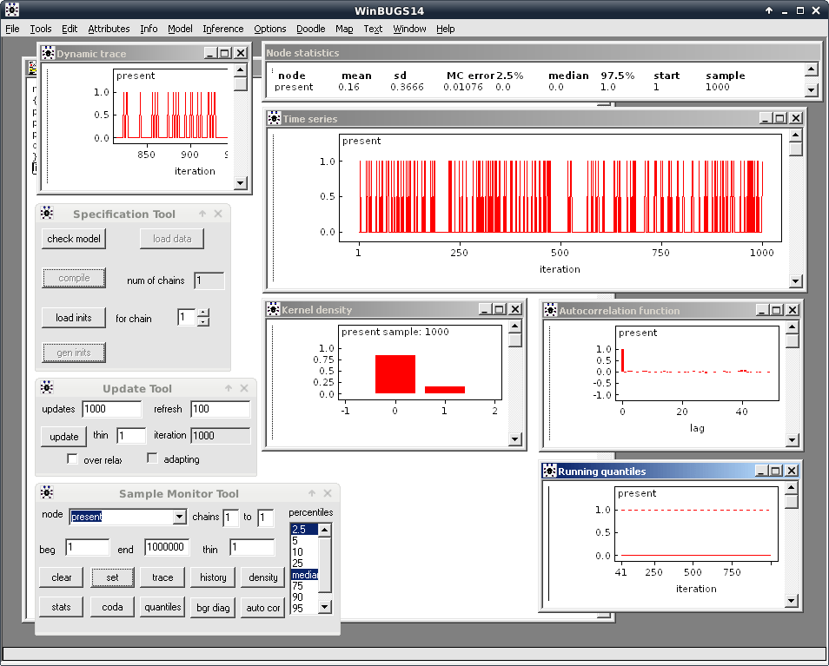Image resolution: width=829 pixels, height=666 pixels.
Task: Click the bgr diag button
Action: click(213, 607)
